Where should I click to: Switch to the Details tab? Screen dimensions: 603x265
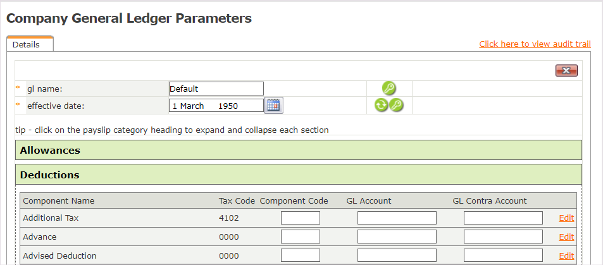click(x=27, y=45)
